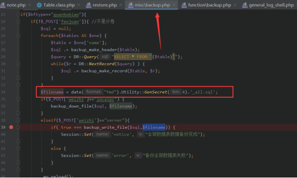This screenshot has height=178, width=297.
Task: Click fold end marker on line 32
Action: point(18,78)
